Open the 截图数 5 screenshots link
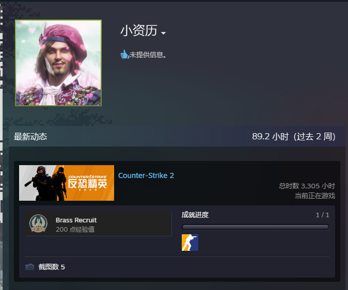 pyautogui.click(x=52, y=267)
